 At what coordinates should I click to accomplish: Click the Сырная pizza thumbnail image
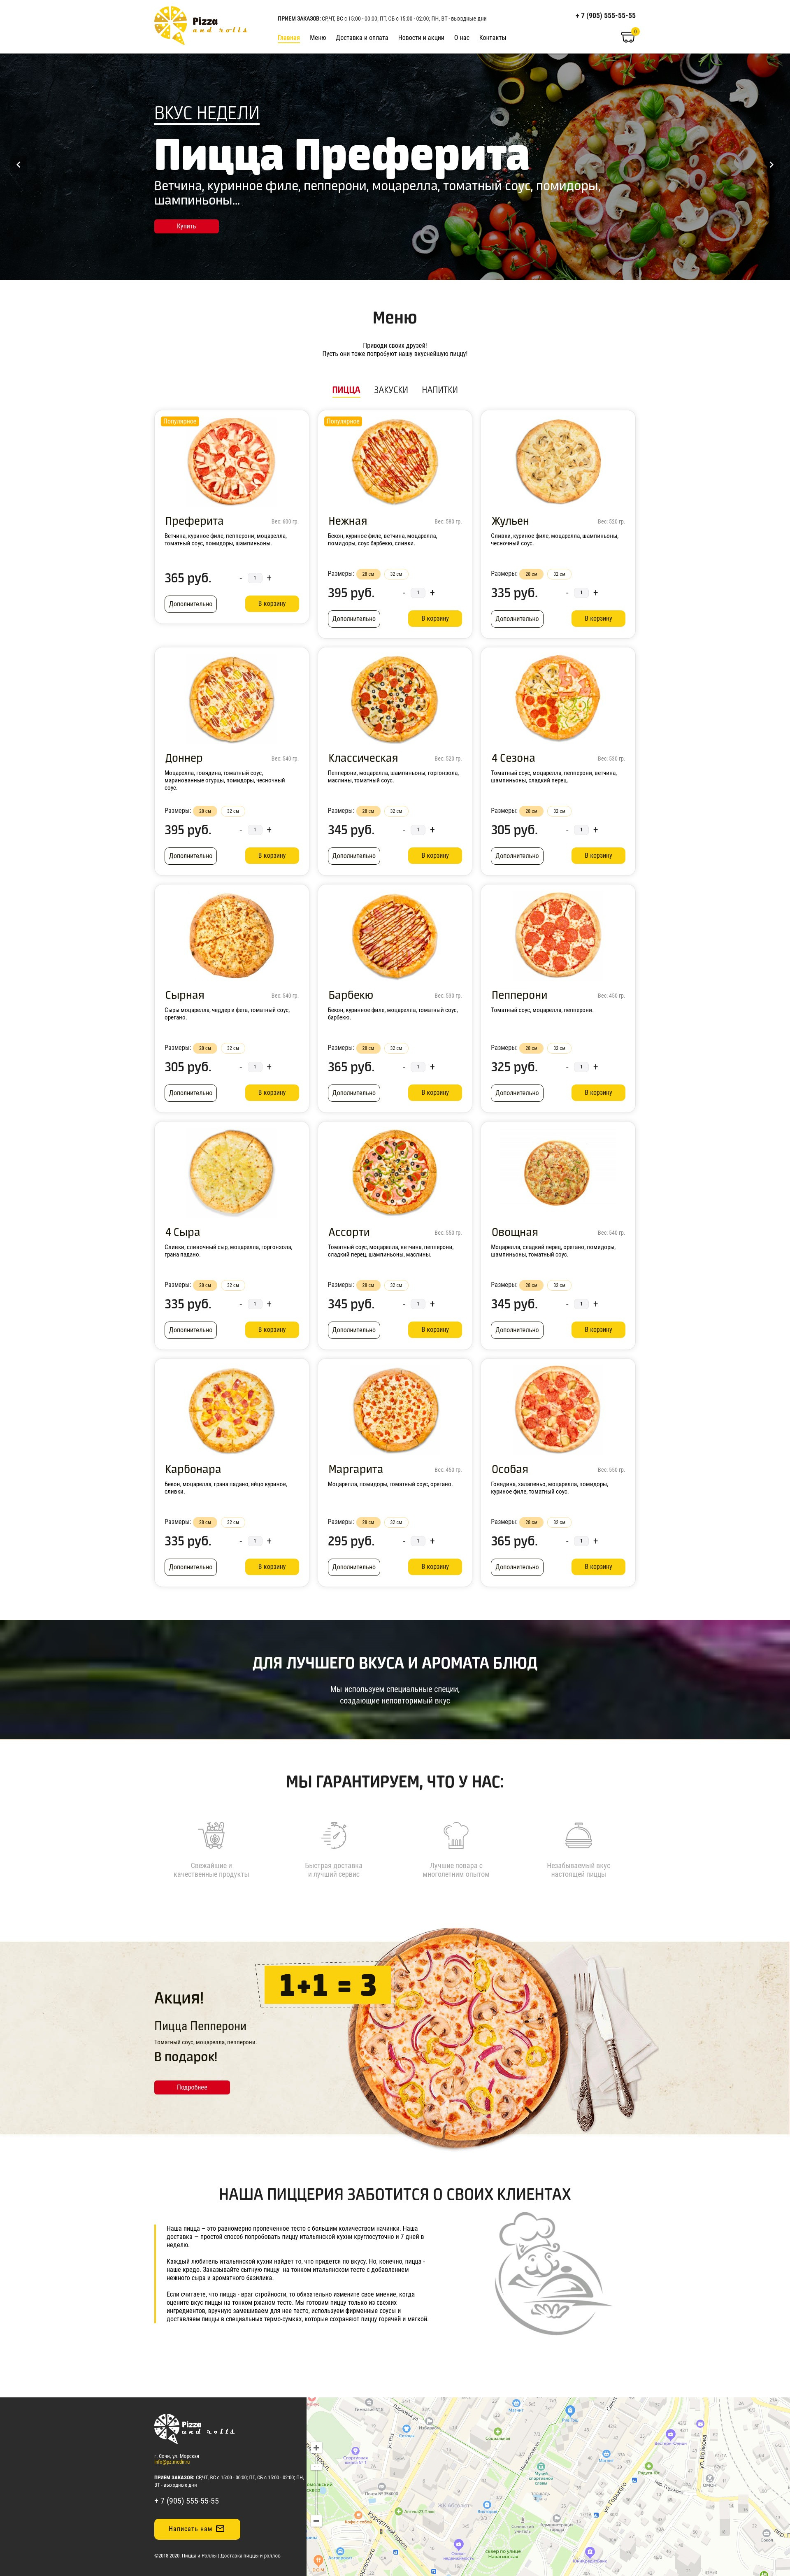click(x=231, y=936)
